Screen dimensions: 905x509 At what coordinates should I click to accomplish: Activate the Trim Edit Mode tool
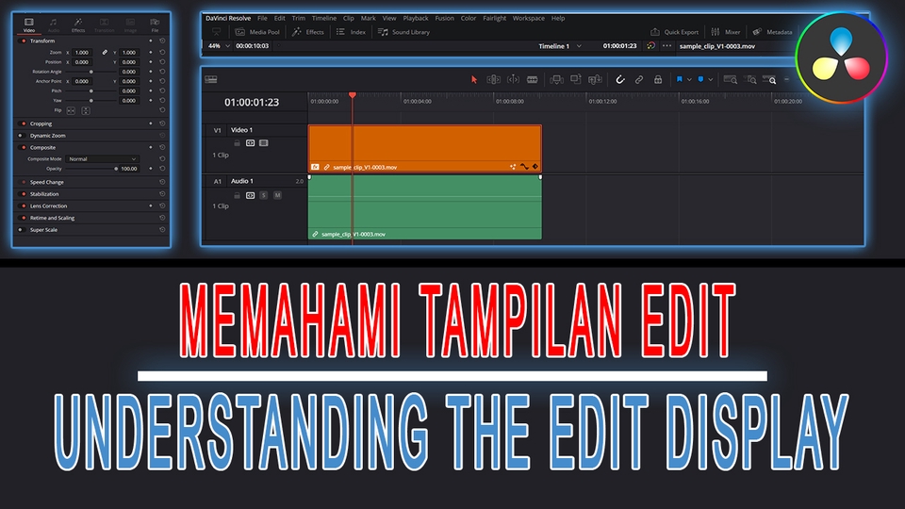point(493,79)
